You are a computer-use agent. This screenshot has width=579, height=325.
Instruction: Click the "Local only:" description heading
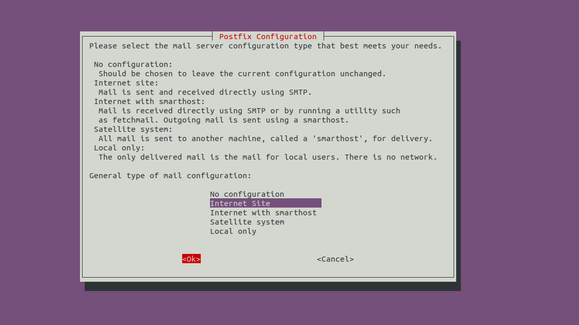(x=119, y=148)
